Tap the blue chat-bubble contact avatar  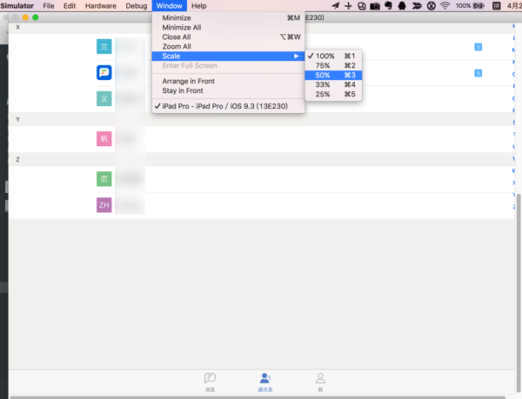[104, 72]
